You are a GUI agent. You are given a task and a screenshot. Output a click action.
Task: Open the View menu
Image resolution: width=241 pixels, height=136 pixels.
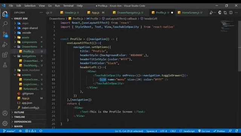click(42, 6)
